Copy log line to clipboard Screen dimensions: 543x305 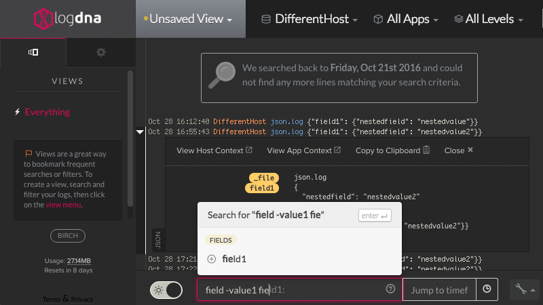click(392, 150)
